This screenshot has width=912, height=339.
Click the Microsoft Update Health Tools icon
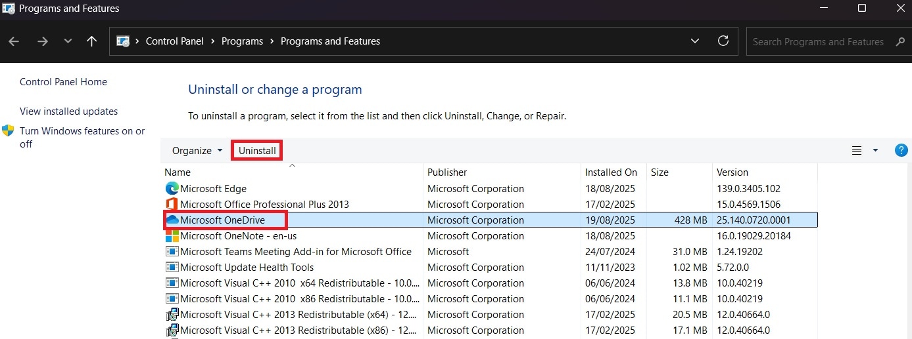(172, 268)
